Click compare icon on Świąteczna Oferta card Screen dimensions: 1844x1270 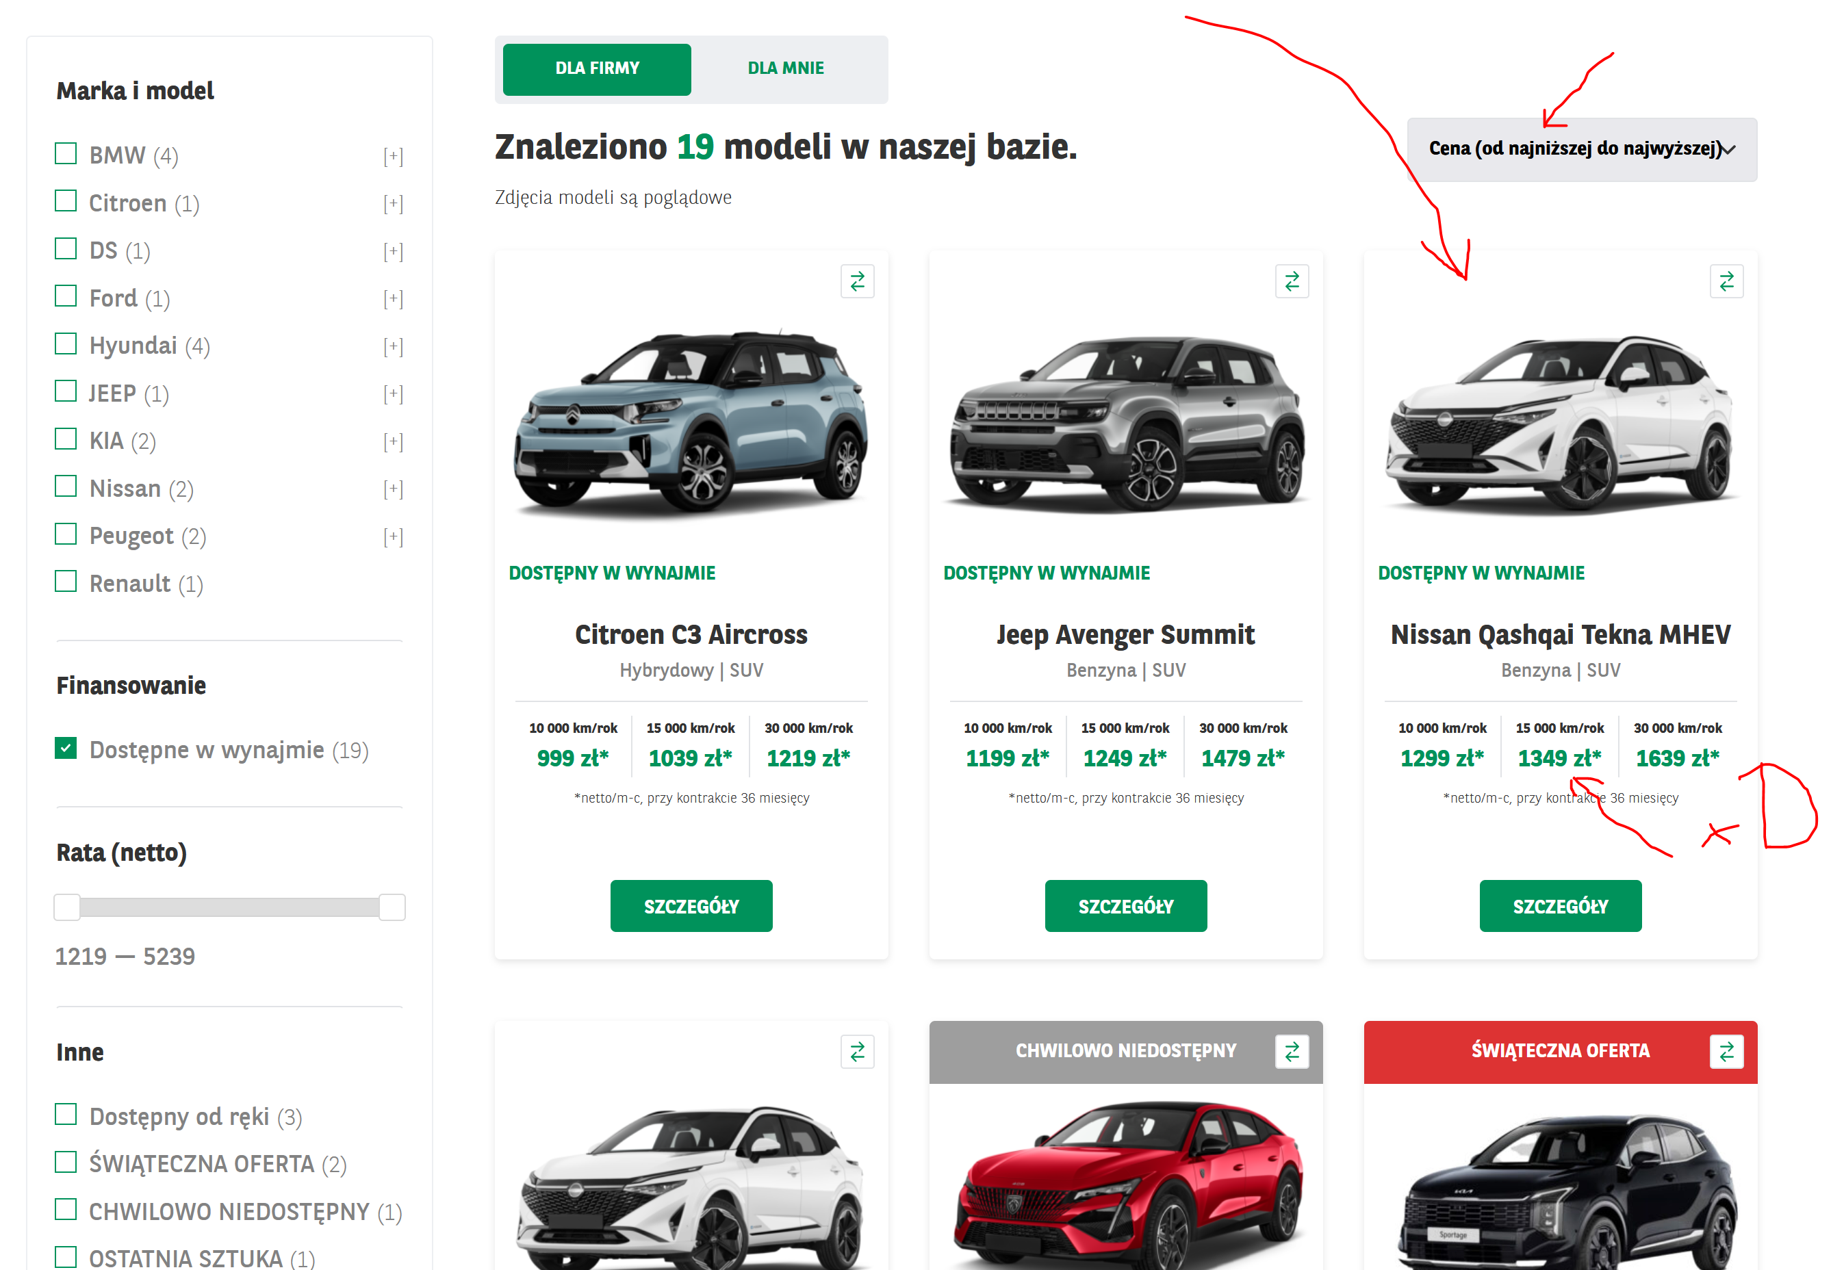(1726, 1052)
